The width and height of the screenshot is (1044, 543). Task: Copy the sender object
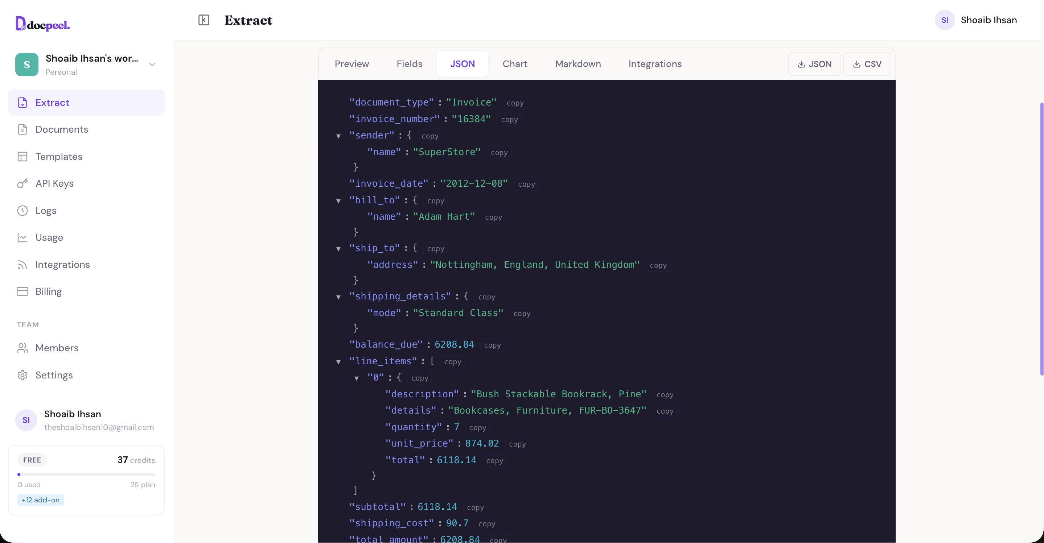430,136
